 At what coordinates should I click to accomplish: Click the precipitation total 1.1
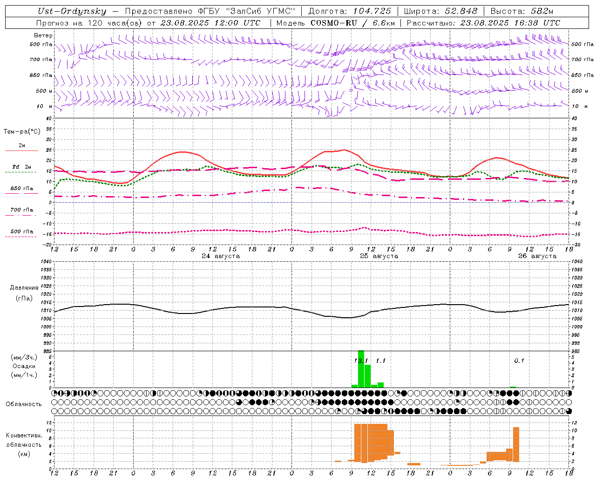380,361
